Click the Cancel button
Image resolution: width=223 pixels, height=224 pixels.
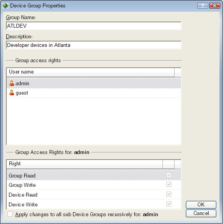tap(201, 213)
